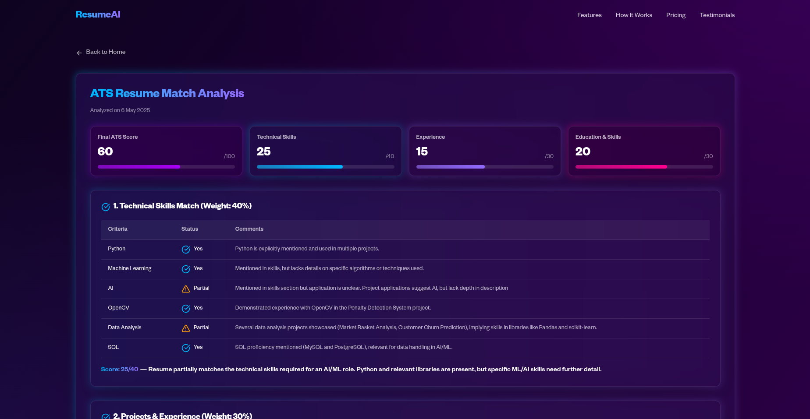
Task: Go to Testimonials in the top menu
Action: coord(717,15)
